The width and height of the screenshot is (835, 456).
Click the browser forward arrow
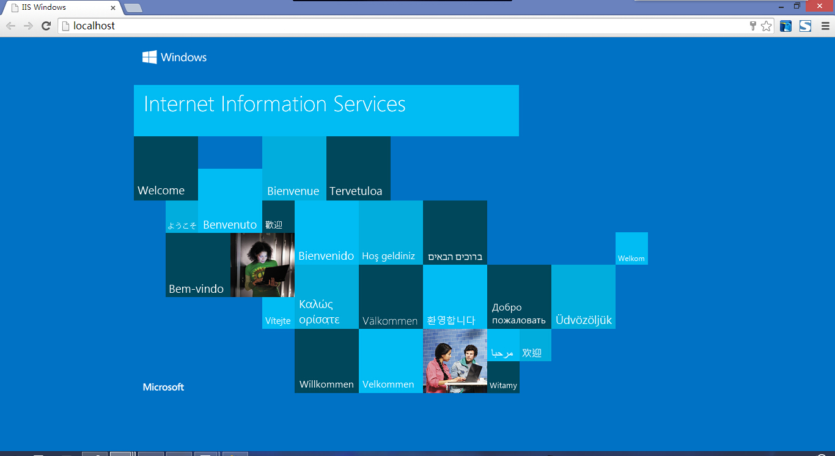[28, 26]
